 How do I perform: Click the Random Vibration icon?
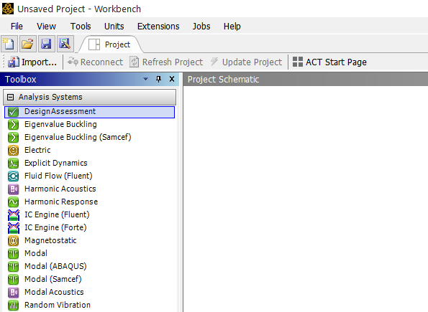13,306
